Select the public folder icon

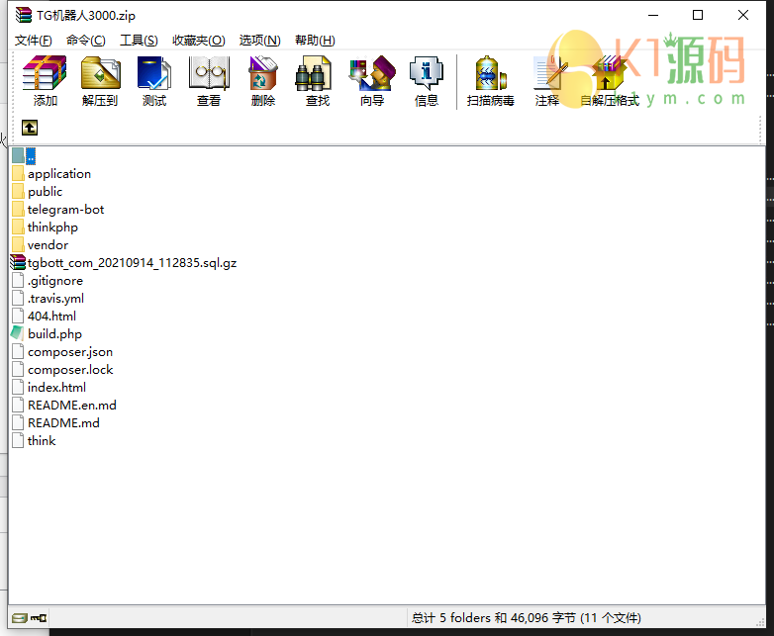[x=18, y=192]
